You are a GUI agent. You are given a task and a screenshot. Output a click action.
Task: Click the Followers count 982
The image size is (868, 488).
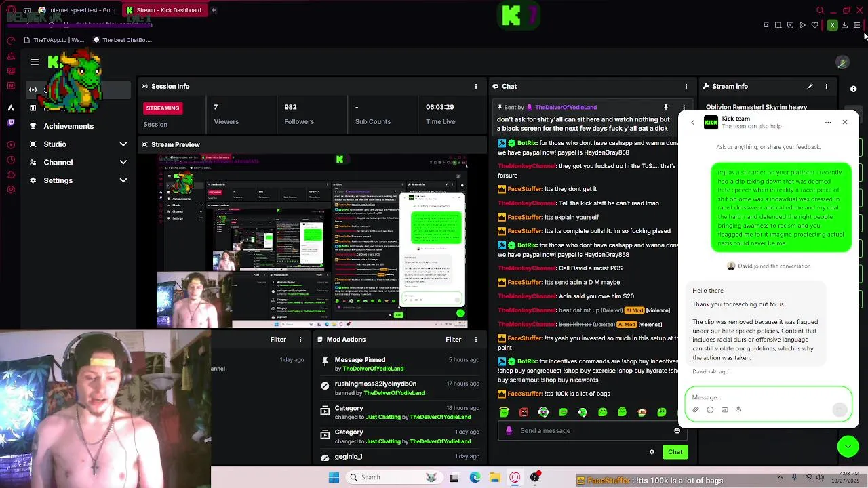click(x=291, y=107)
